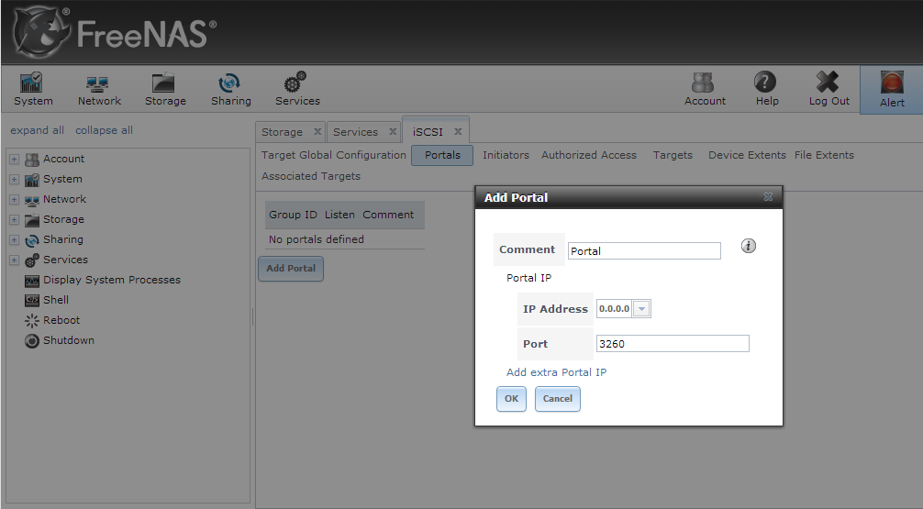923x509 pixels.
Task: Click the Cancel button in dialog
Action: [x=558, y=399]
